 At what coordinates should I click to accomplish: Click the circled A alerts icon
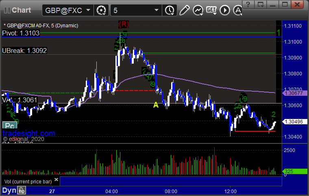[x=237, y=10]
